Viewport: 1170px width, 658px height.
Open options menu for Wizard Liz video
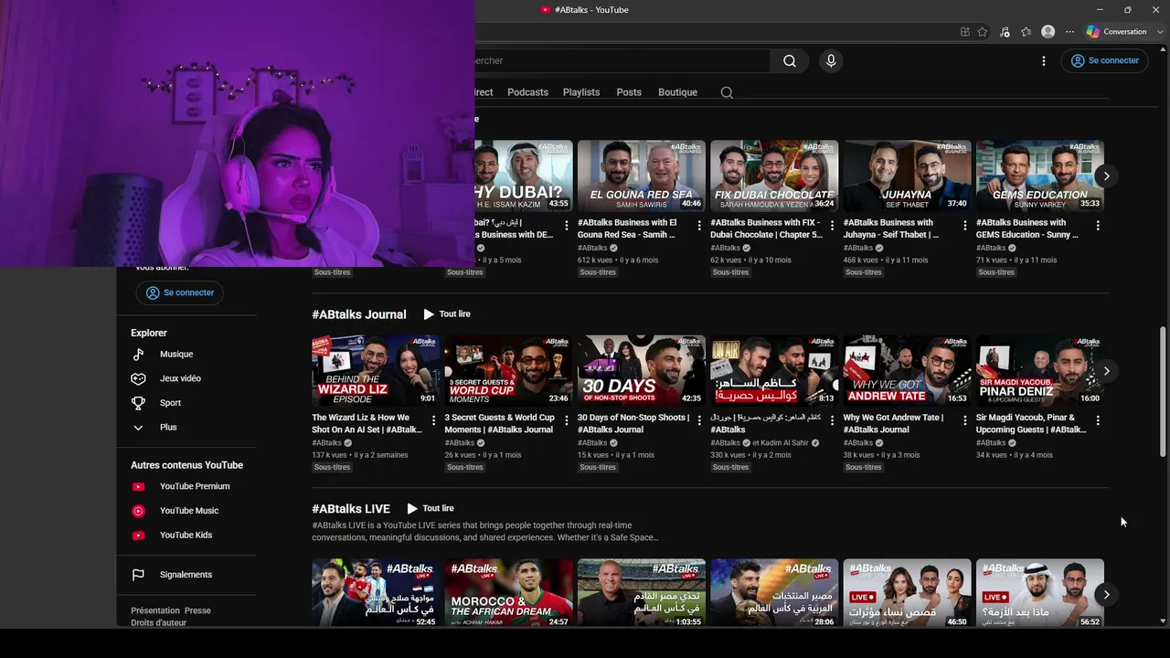click(x=434, y=420)
